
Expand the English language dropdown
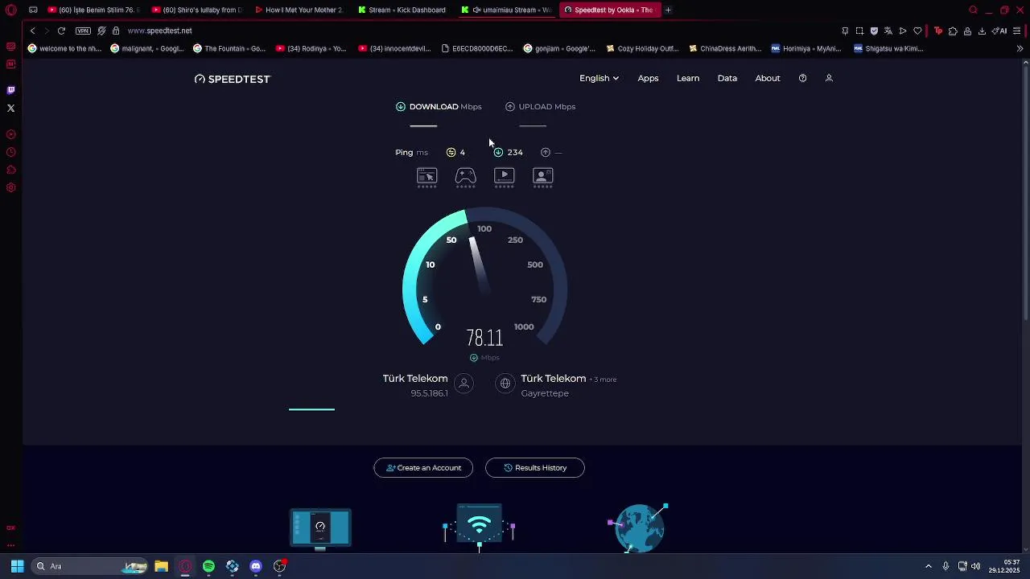coord(599,78)
